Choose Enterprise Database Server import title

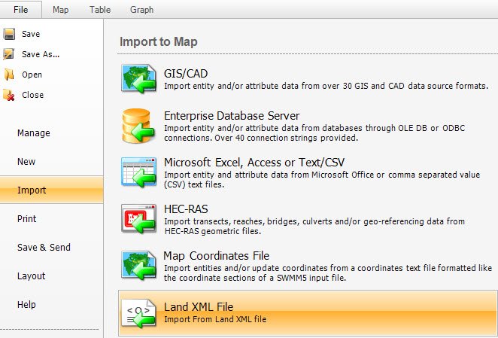(x=232, y=116)
